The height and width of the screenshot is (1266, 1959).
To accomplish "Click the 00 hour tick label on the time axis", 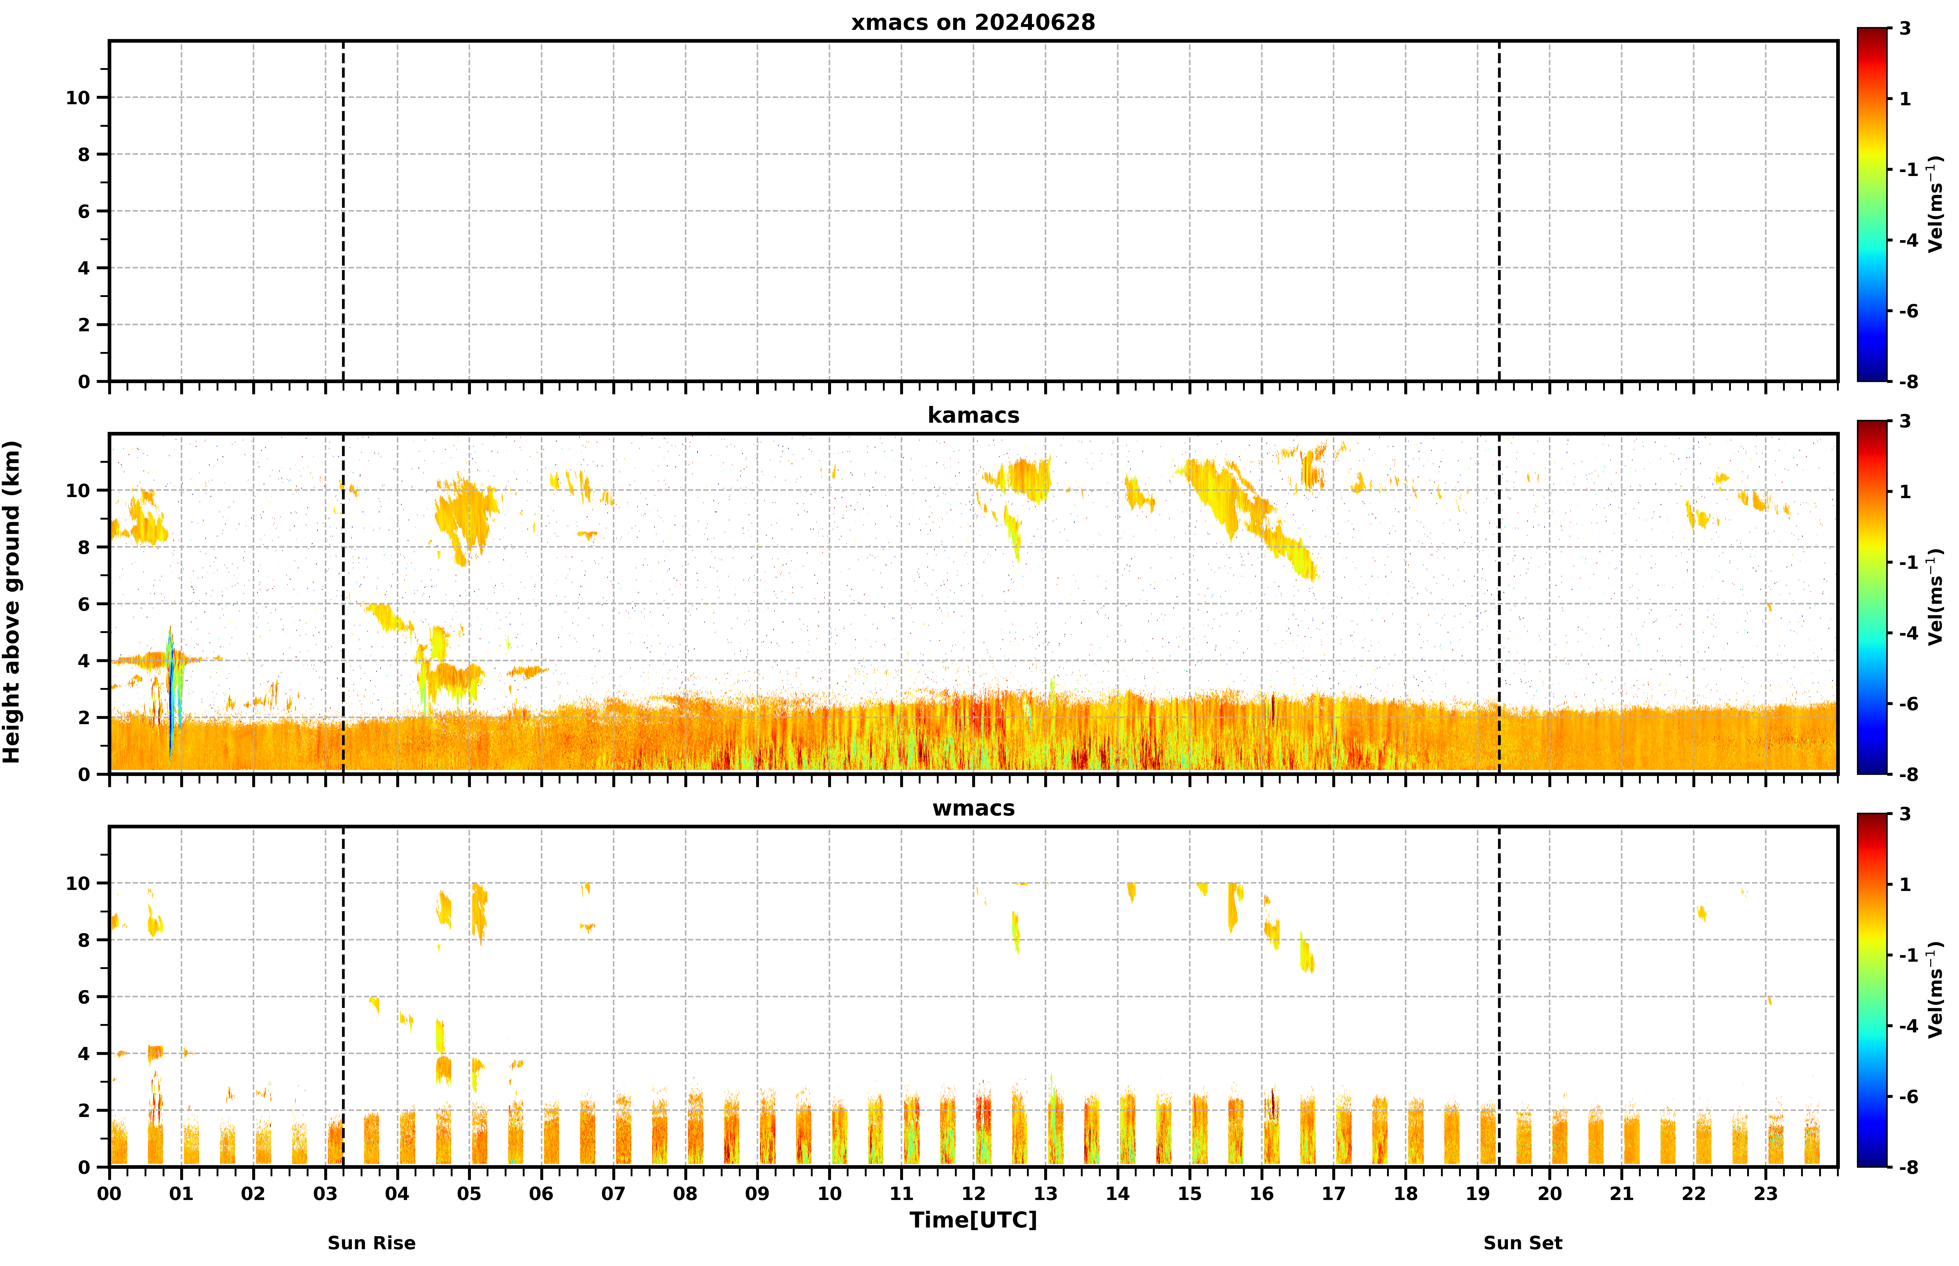I will click(109, 1194).
